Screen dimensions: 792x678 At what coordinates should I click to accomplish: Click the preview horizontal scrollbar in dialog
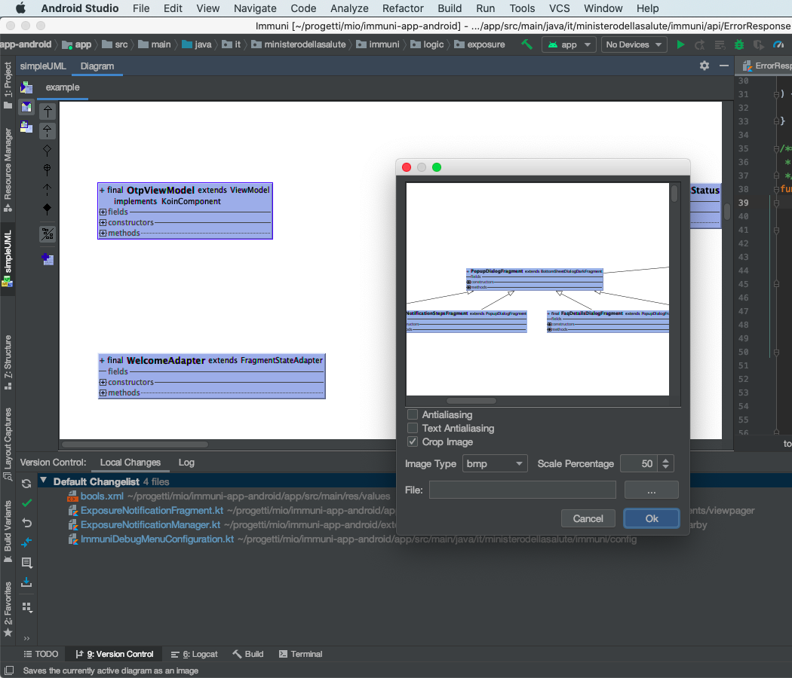(x=471, y=401)
